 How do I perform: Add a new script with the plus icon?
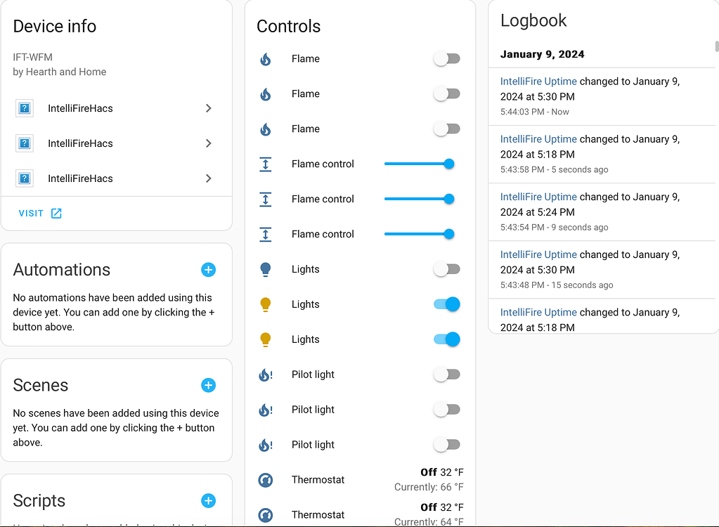pos(208,501)
